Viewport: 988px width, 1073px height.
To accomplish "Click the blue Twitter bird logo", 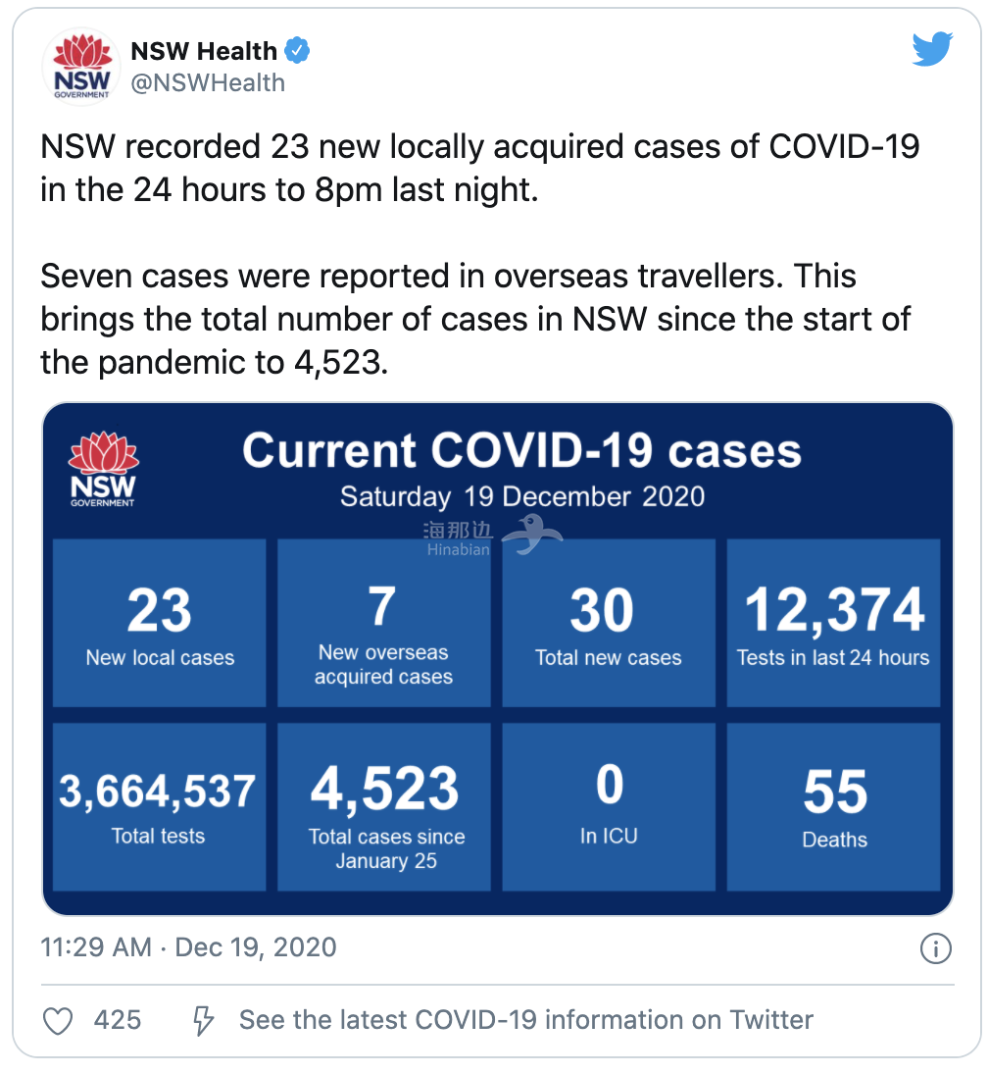I will (932, 50).
